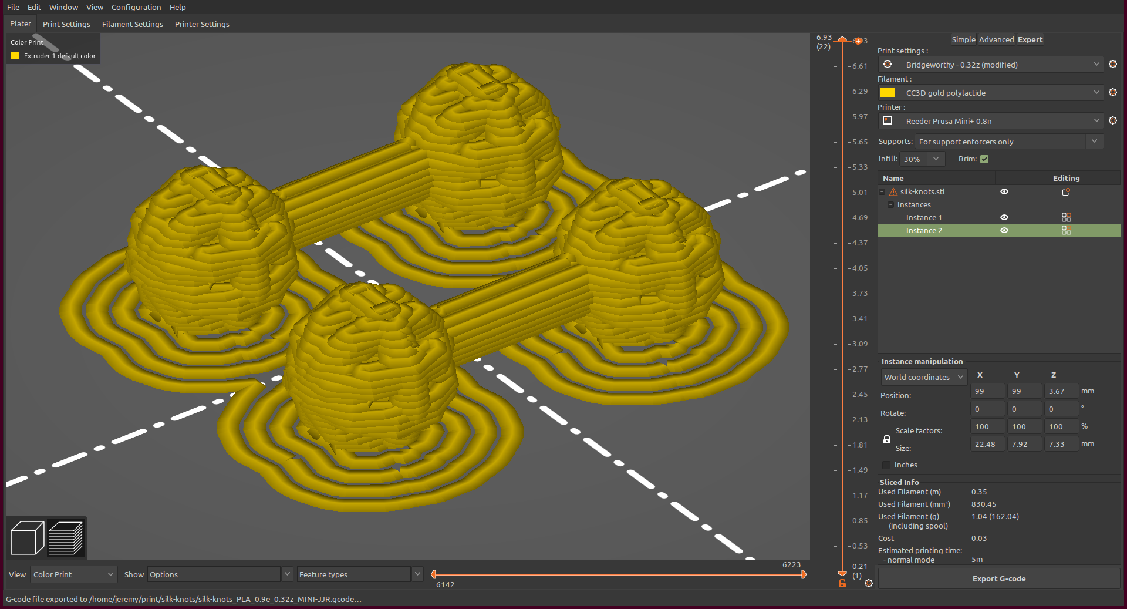Open the Color Print view dropdown
This screenshot has height=609, width=1127.
(x=73, y=574)
